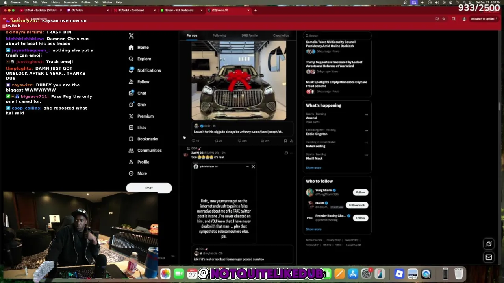Show more trends under What's happening
The width and height of the screenshot is (504, 283).
click(x=313, y=168)
